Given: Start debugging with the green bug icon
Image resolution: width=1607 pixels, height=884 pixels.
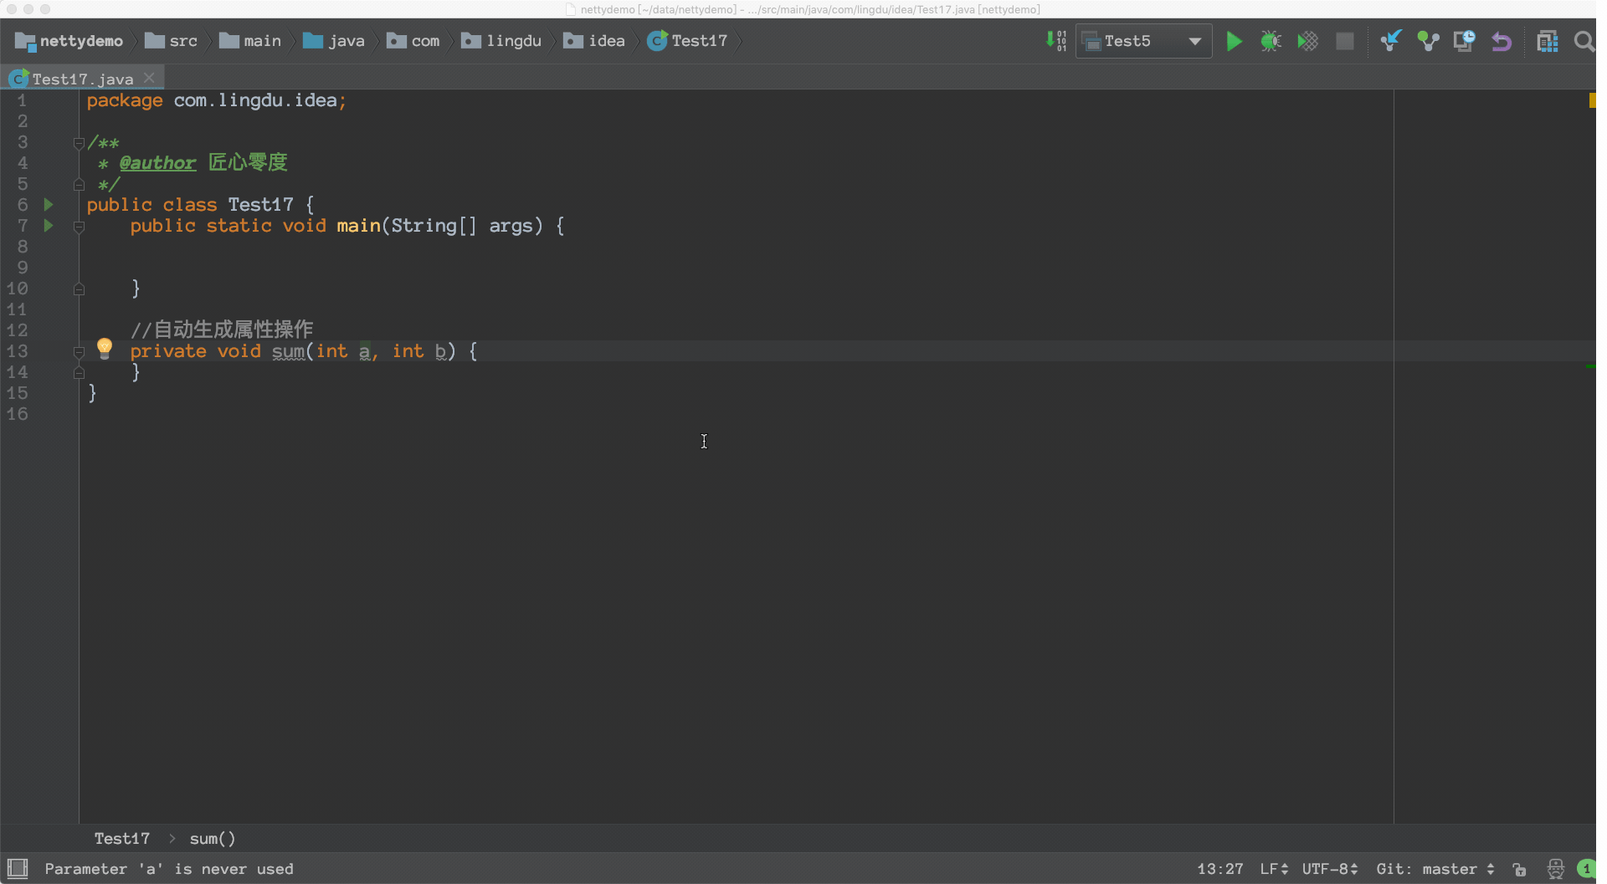Looking at the screenshot, I should point(1271,41).
